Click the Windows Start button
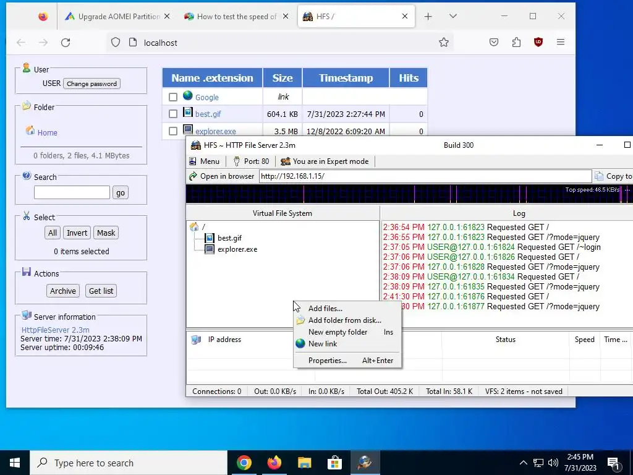 click(x=15, y=463)
